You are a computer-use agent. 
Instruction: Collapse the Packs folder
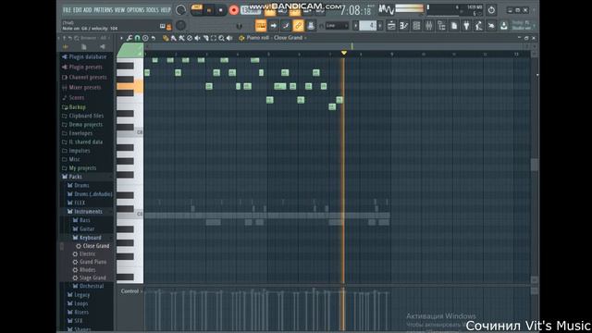click(75, 177)
